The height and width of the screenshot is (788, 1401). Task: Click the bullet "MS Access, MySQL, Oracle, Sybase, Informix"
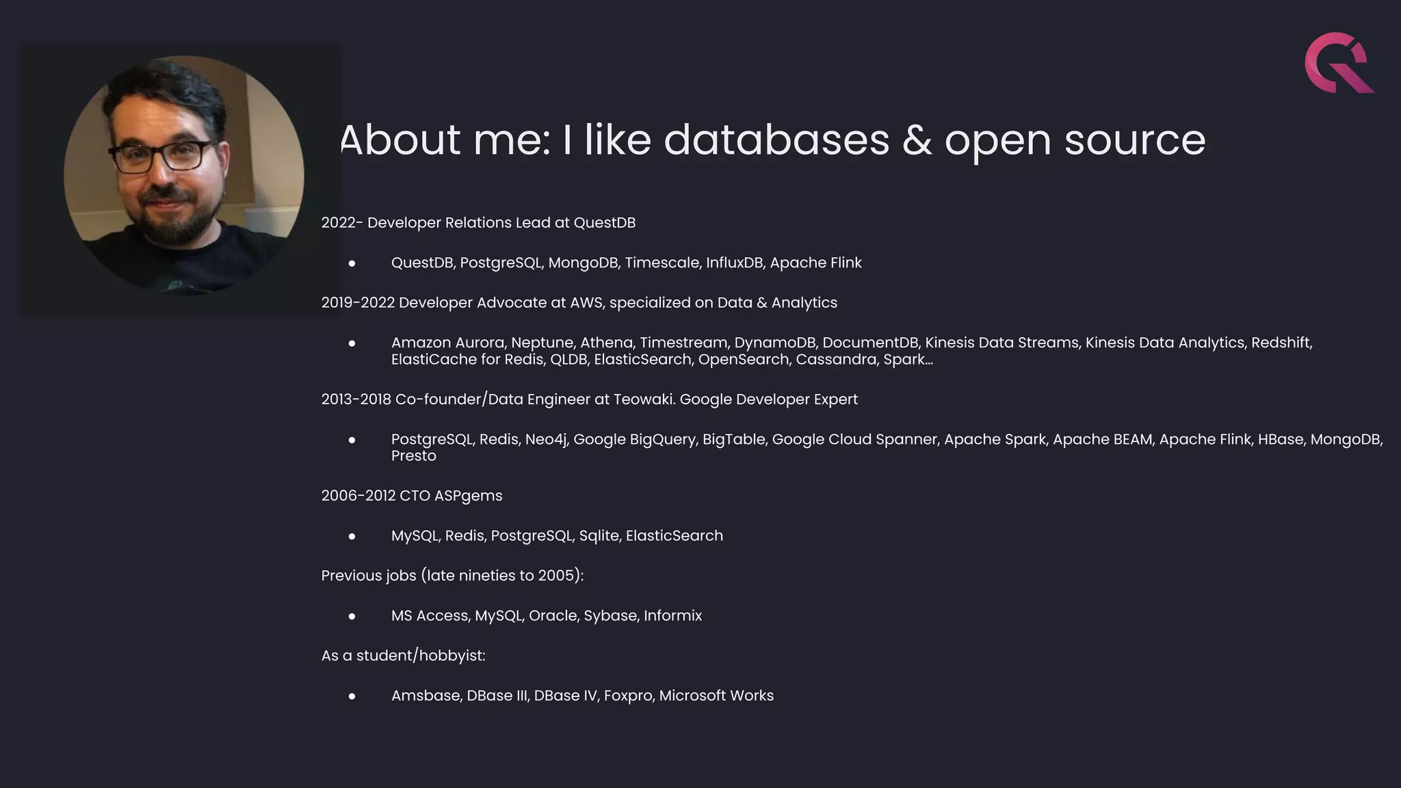[x=546, y=616]
